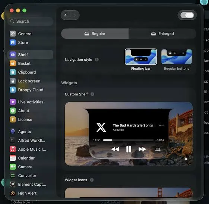This screenshot has width=209, height=204.
Task: Go back with the left chevron
Action: click(x=66, y=15)
